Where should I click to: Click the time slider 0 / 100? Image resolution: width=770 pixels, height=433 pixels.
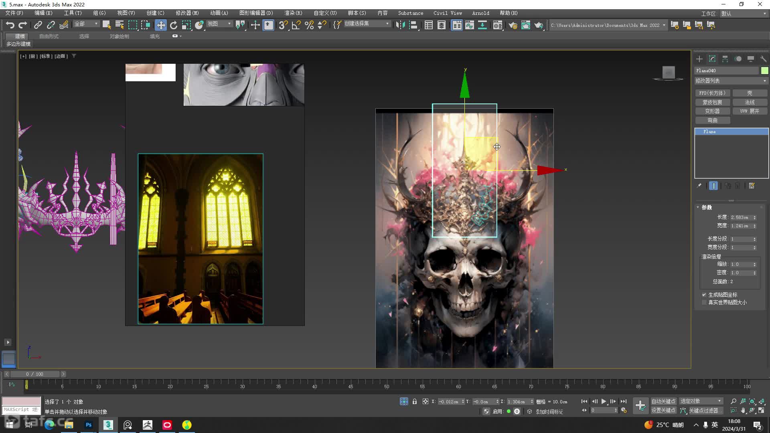click(x=35, y=374)
